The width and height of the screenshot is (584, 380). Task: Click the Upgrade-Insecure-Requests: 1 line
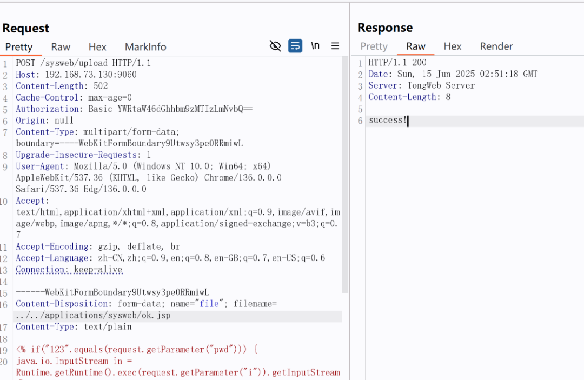click(x=83, y=155)
